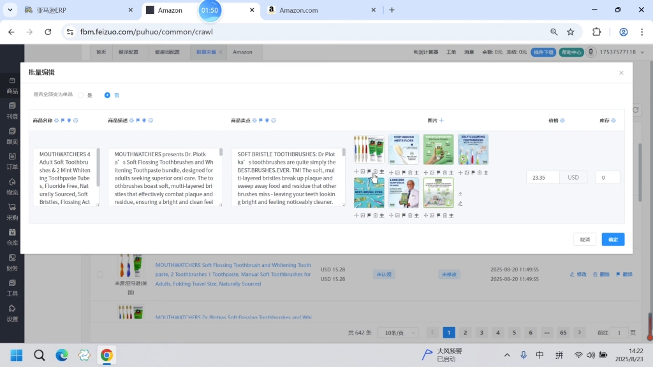Open 采购 in the left sidebar
This screenshot has width=653, height=367.
click(x=12, y=212)
